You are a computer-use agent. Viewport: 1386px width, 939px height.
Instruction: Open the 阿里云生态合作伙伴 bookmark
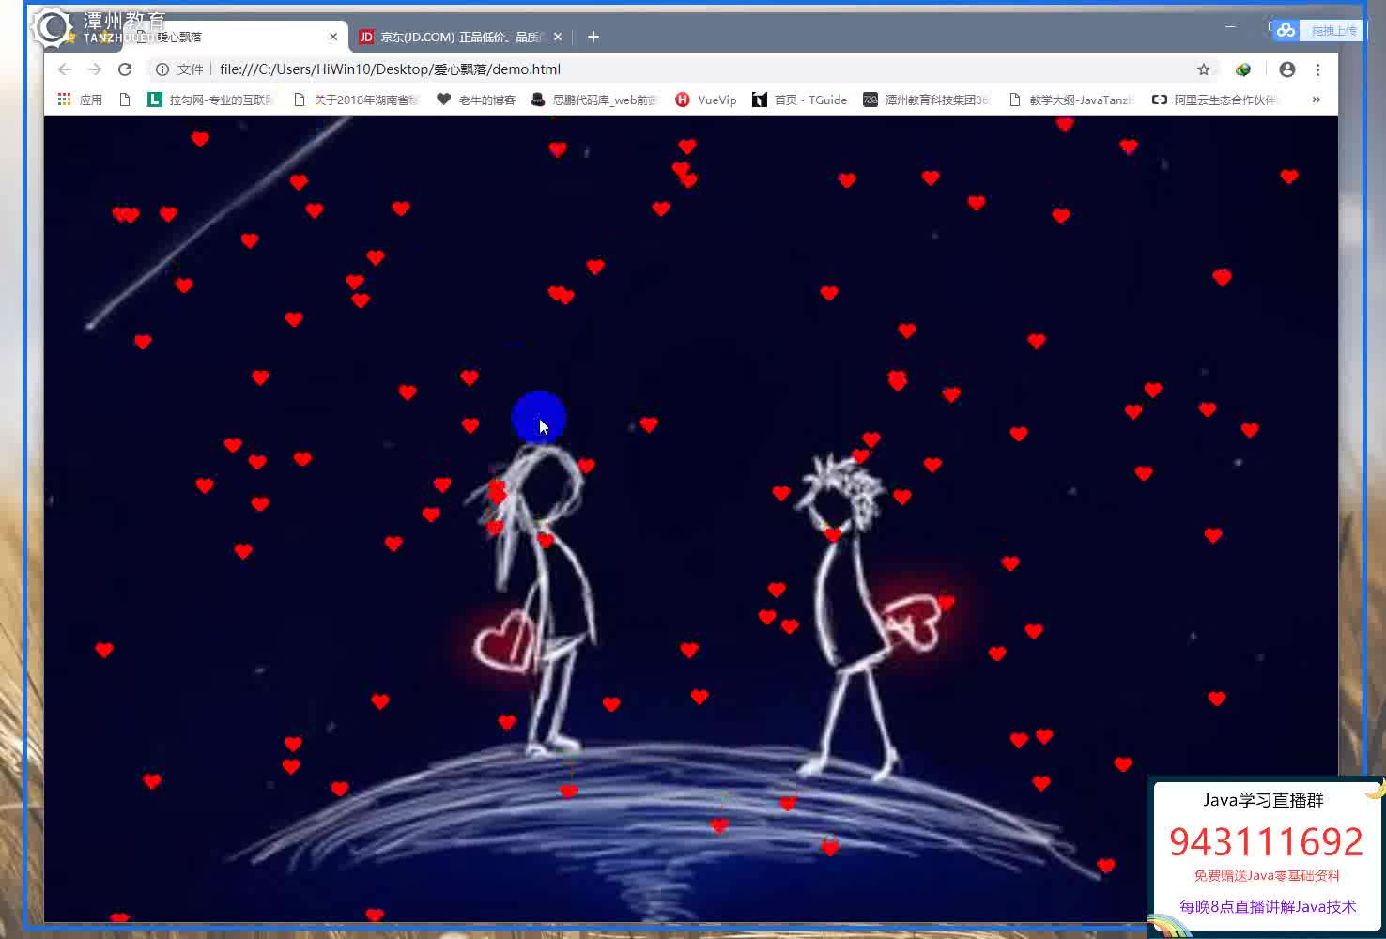[1214, 100]
